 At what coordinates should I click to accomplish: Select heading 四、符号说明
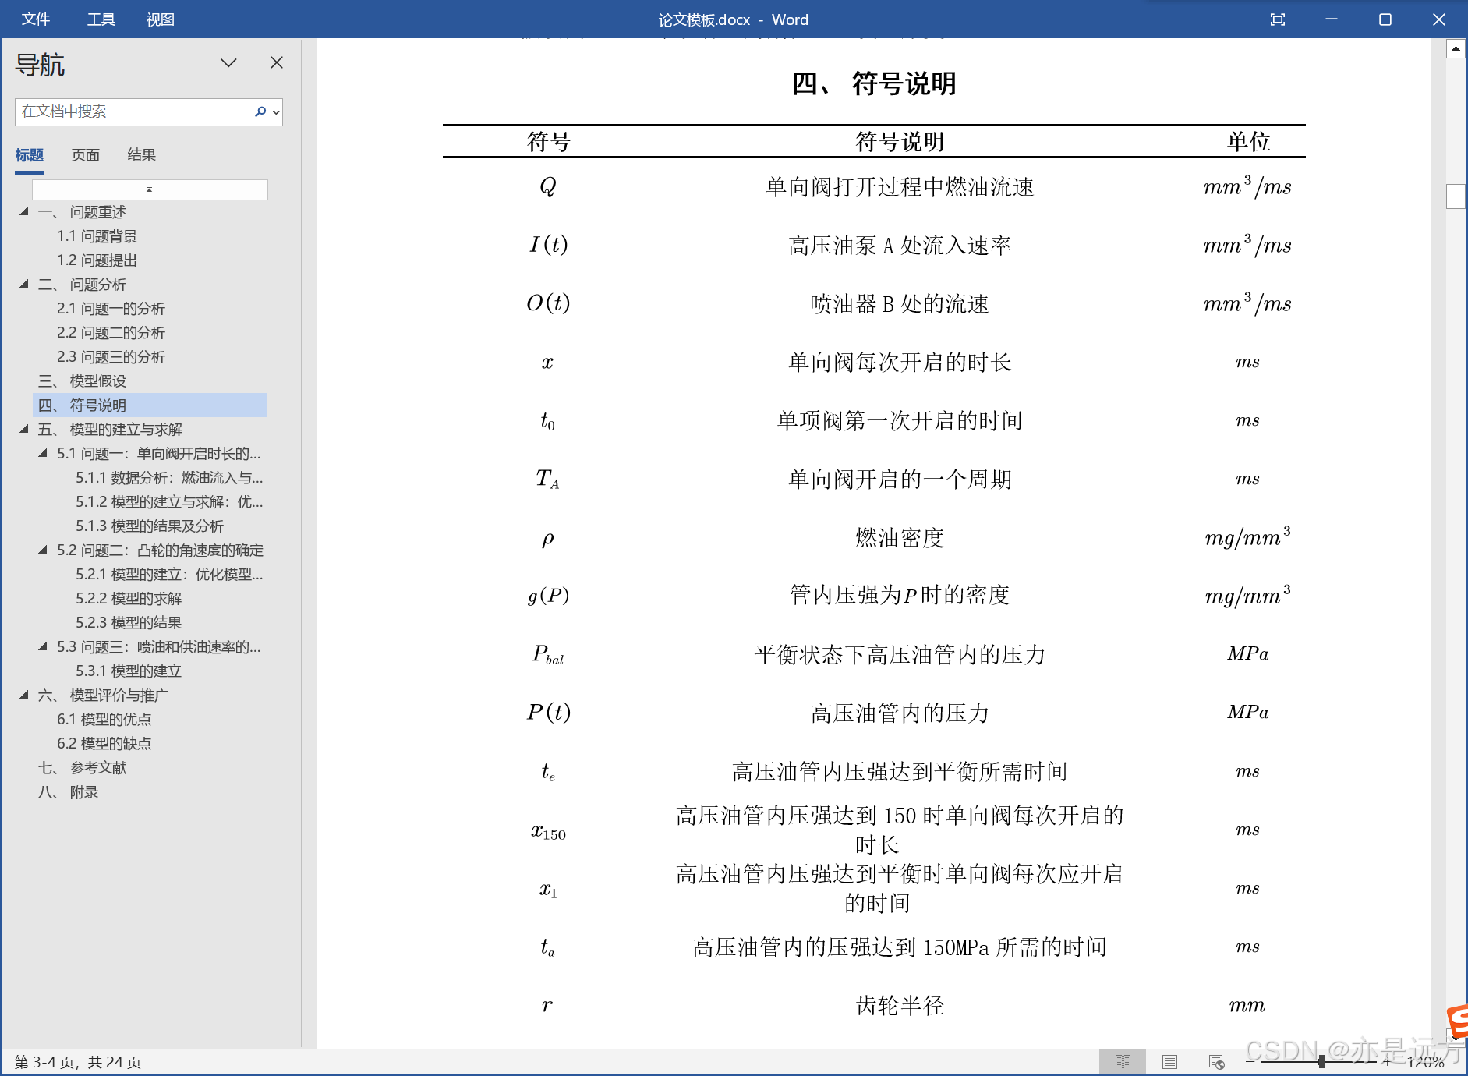[150, 405]
